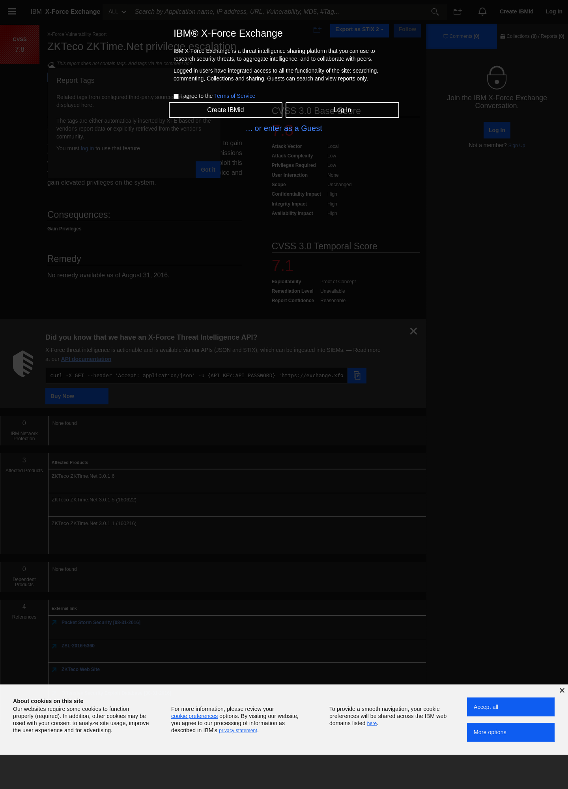Image resolution: width=568 pixels, height=789 pixels.
Task: Enter the site as a Guest
Action: 284,128
